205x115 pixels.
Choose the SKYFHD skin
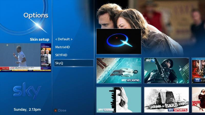pyautogui.click(x=61, y=55)
